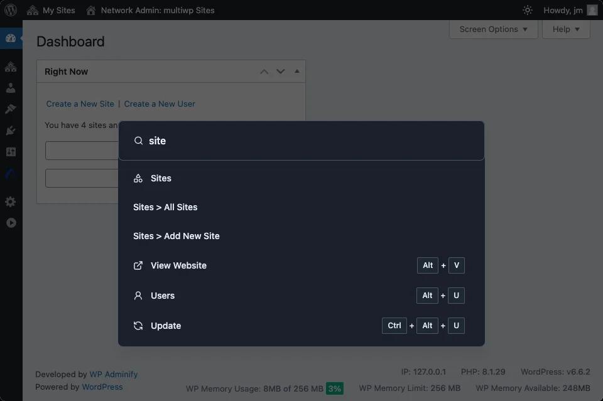Select the Update entry in the palette
Screen dimensions: 603x401
click(166, 326)
